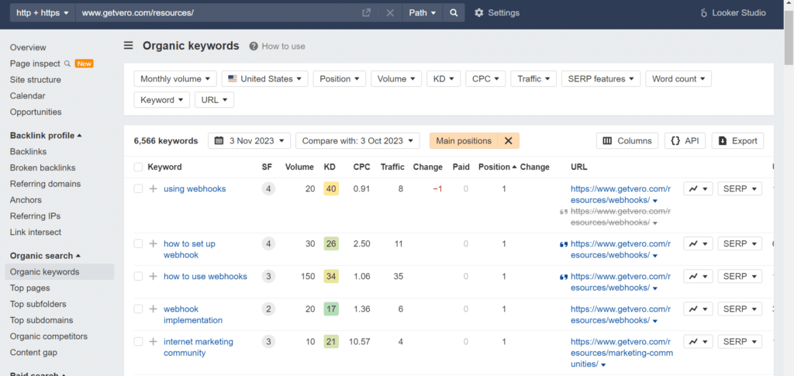This screenshot has width=794, height=376.
Task: Click featured snippet quote icon for how to set up webhook
Action: 564,244
